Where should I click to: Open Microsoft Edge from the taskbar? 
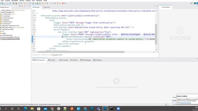(x=25, y=109)
